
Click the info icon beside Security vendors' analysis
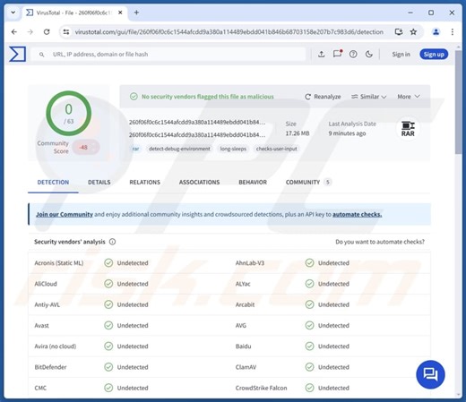click(112, 242)
